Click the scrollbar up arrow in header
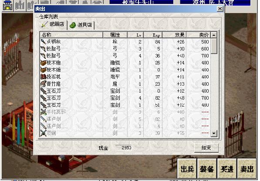 coord(214,35)
